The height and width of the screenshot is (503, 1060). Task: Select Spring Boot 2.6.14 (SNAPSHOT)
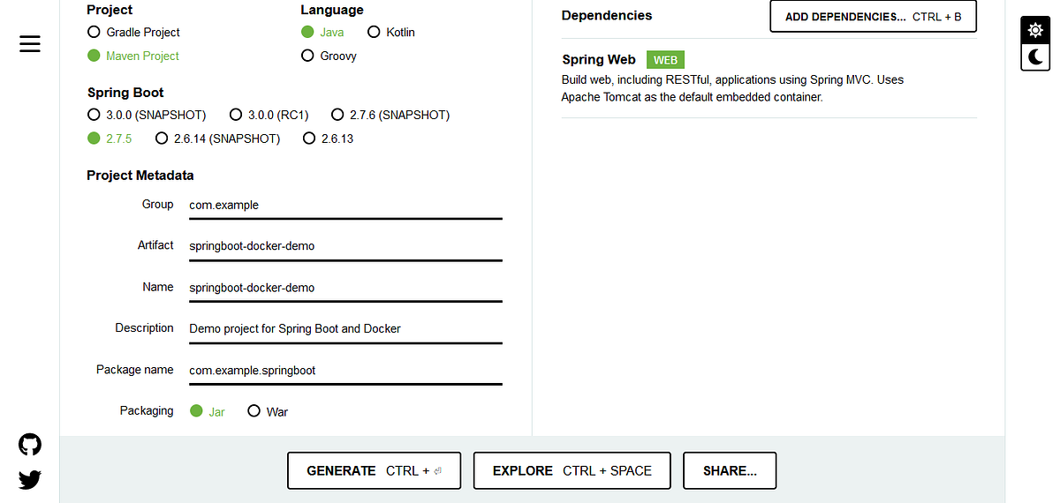tap(217, 139)
